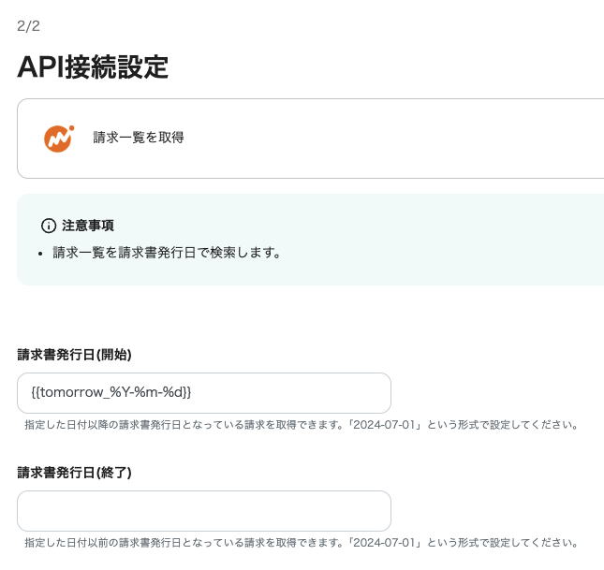This screenshot has width=604, height=570.
Task: Click blank area of the 請求一覧を取得 card
Action: click(x=385, y=139)
